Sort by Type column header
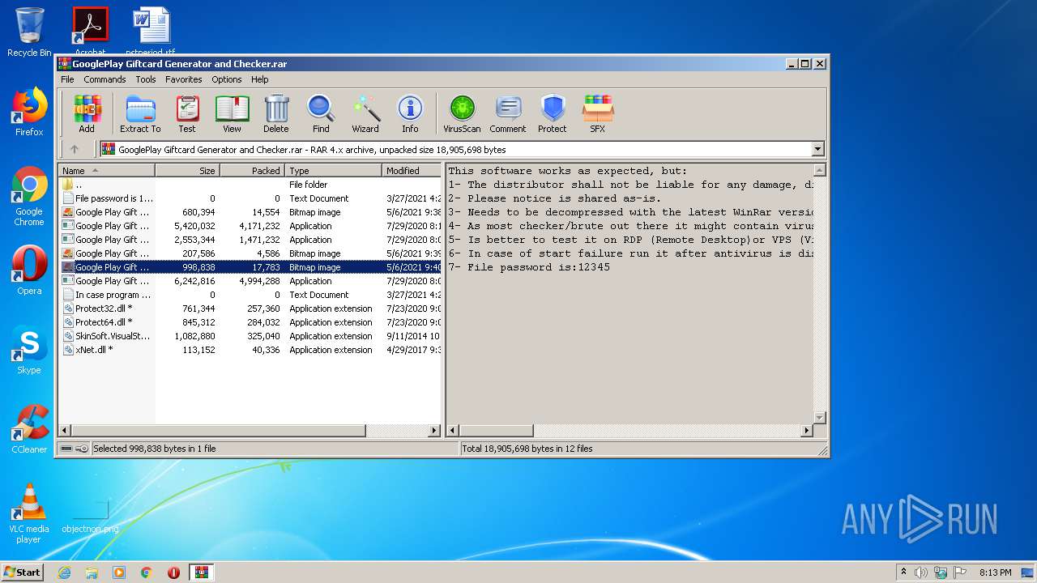Screen dimensions: 1037x583 point(333,171)
